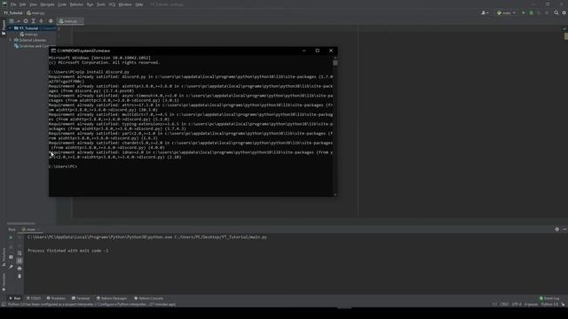The height and width of the screenshot is (319, 568).
Task: Click Search Everywhere magnifier icon
Action: (556, 12)
